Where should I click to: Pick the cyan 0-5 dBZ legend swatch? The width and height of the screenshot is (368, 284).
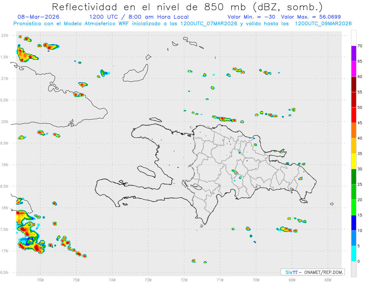354,254
